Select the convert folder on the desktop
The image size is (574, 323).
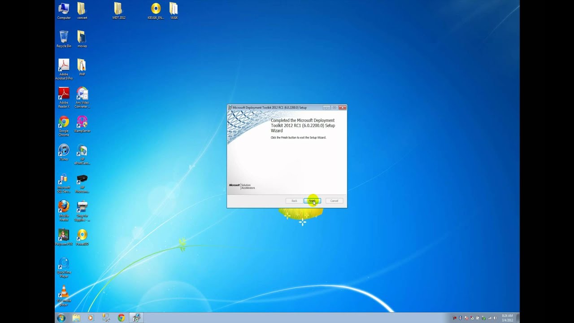82,11
